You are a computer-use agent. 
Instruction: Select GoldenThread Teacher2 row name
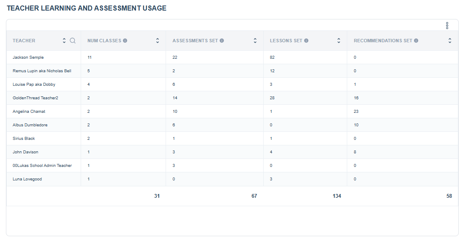pyautogui.click(x=35, y=98)
